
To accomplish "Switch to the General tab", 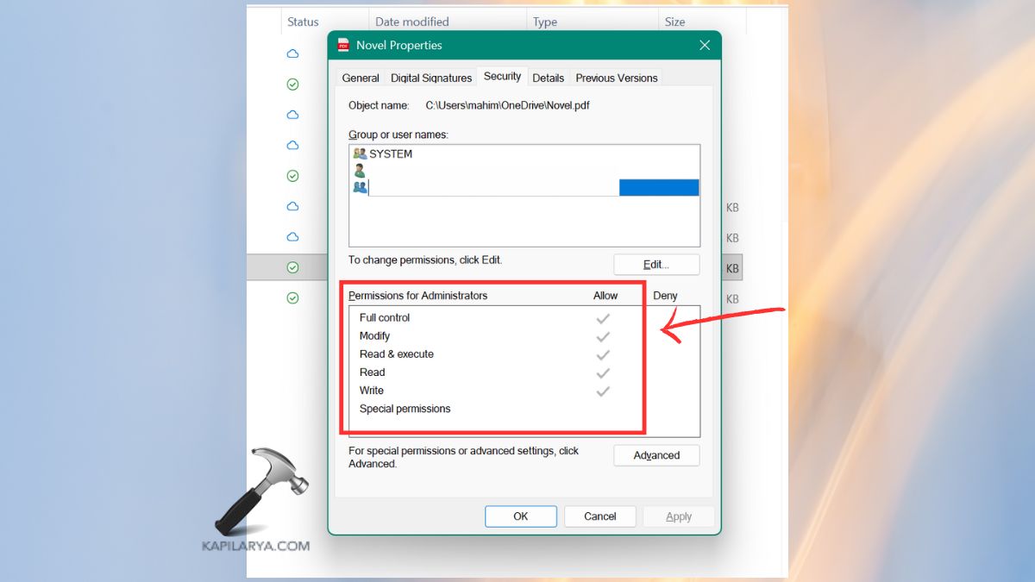I will point(360,78).
